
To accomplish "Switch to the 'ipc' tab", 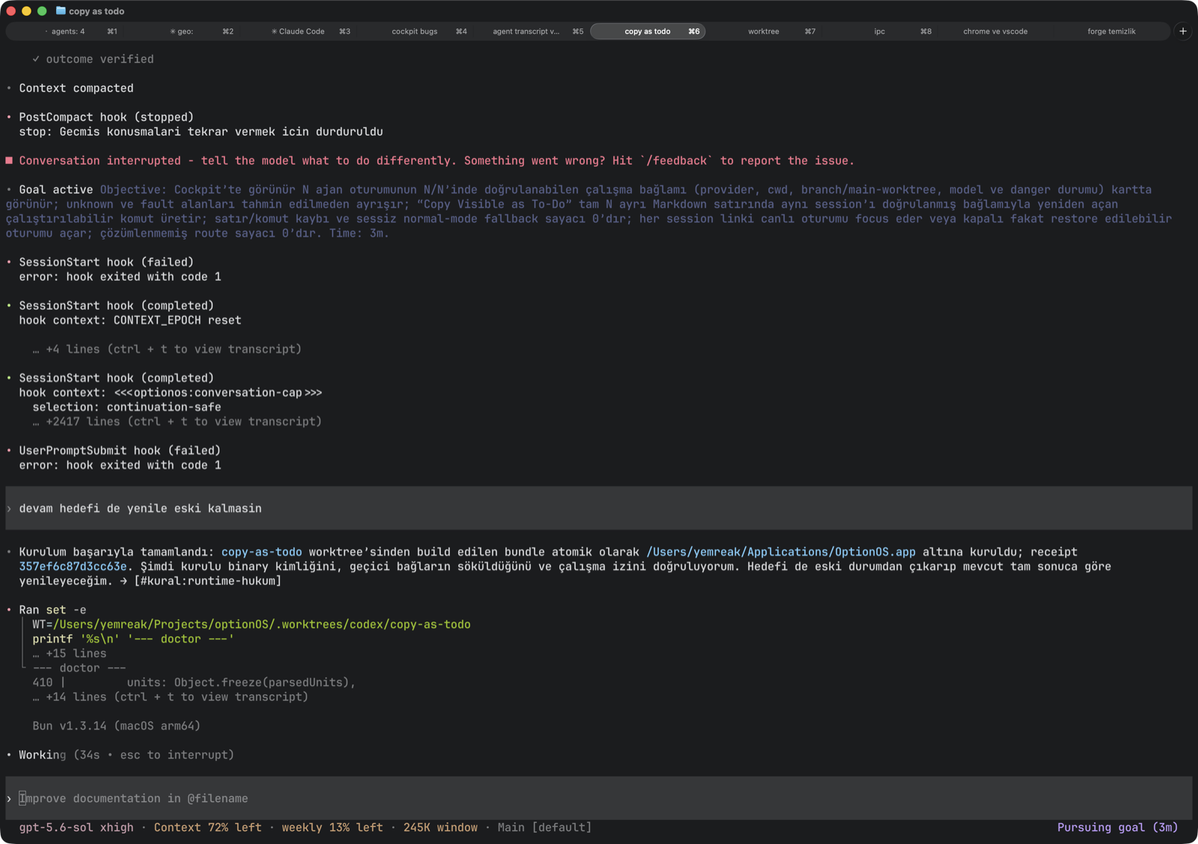I will [880, 31].
